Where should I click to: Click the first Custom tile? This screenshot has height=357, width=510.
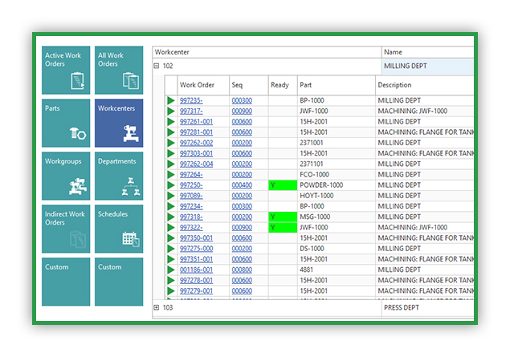66,282
